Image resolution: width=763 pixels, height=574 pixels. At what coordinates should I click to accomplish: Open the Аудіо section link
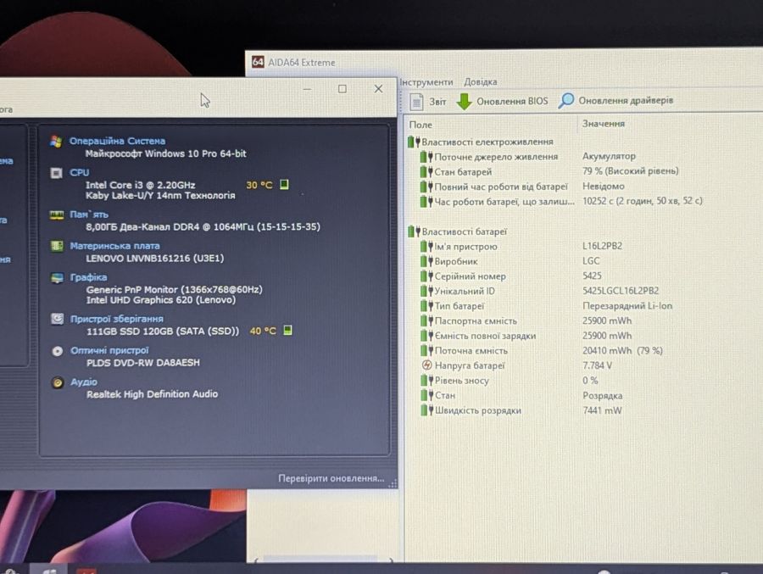click(x=84, y=382)
